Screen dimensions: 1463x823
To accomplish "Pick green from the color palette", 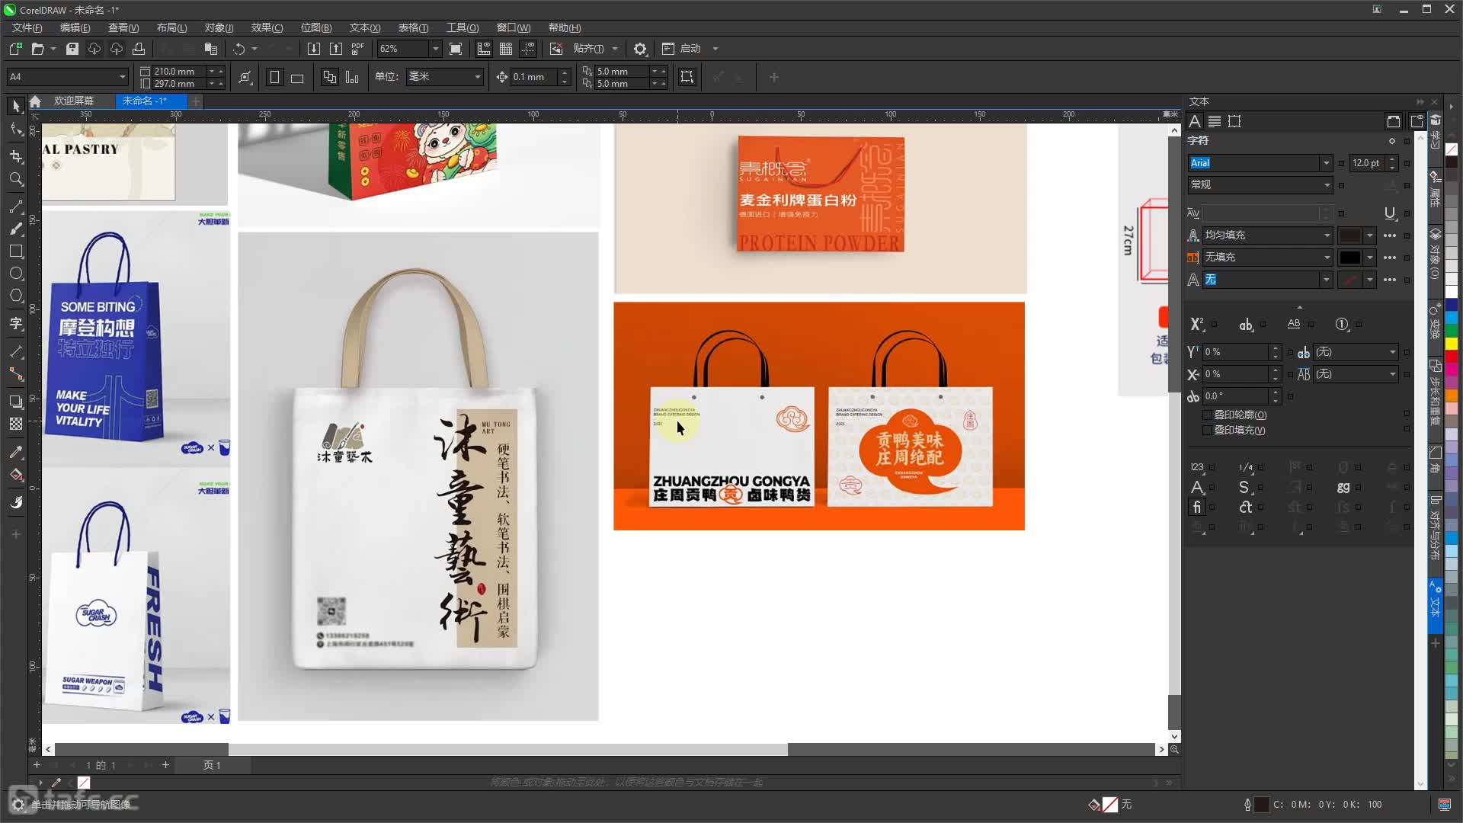I will (1452, 330).
